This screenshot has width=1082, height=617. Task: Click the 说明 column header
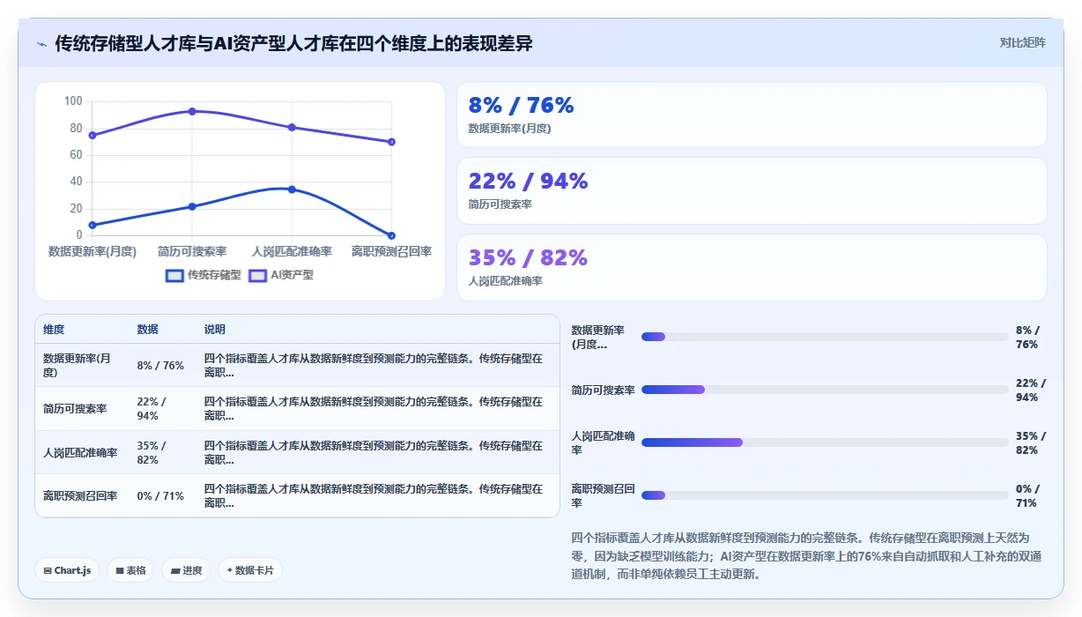(215, 330)
